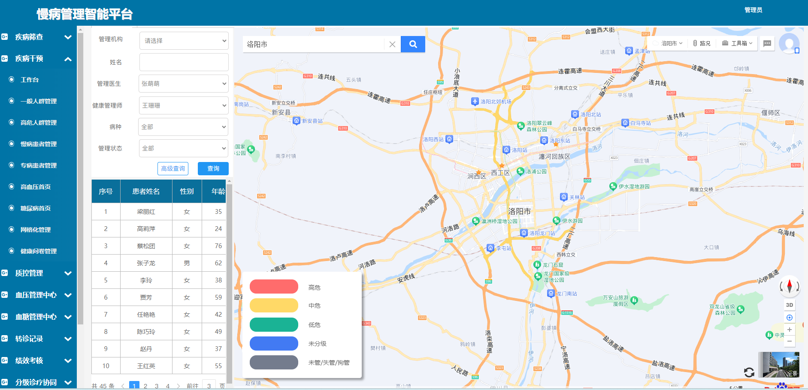Open the 慢病患者管理 menu item
Viewport: 808px width, 390px height.
38,144
